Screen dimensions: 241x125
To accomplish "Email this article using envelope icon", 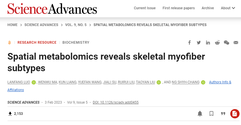I will (x=236, y=43).
